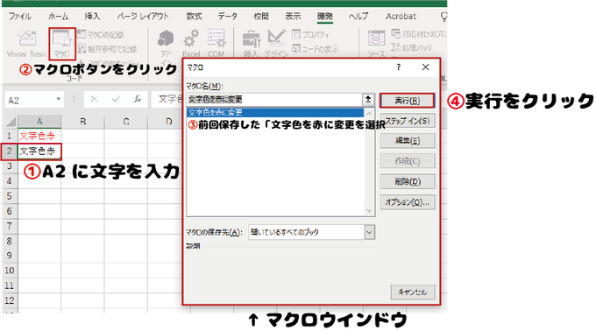This screenshot has width=596, height=331.
Task: Click the insert function fx icon
Action: pyautogui.click(x=138, y=100)
